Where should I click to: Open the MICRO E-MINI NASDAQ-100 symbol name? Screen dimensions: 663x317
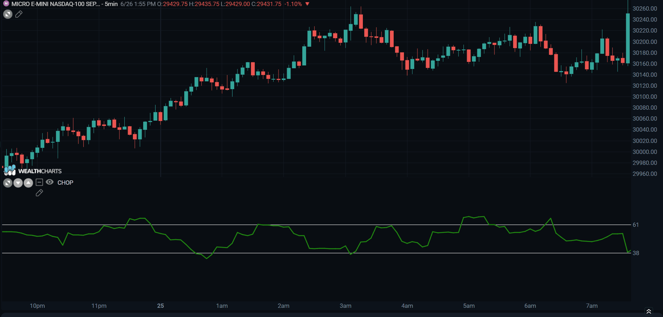click(x=56, y=4)
